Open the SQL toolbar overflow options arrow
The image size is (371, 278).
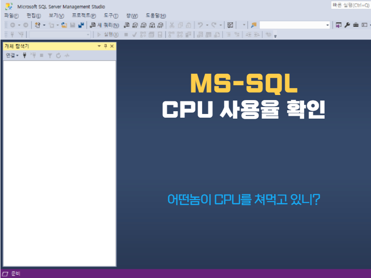click(275, 36)
